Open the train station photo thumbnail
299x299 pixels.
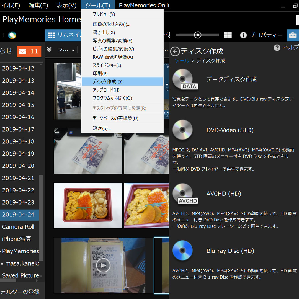pyautogui.click(x=68, y=91)
